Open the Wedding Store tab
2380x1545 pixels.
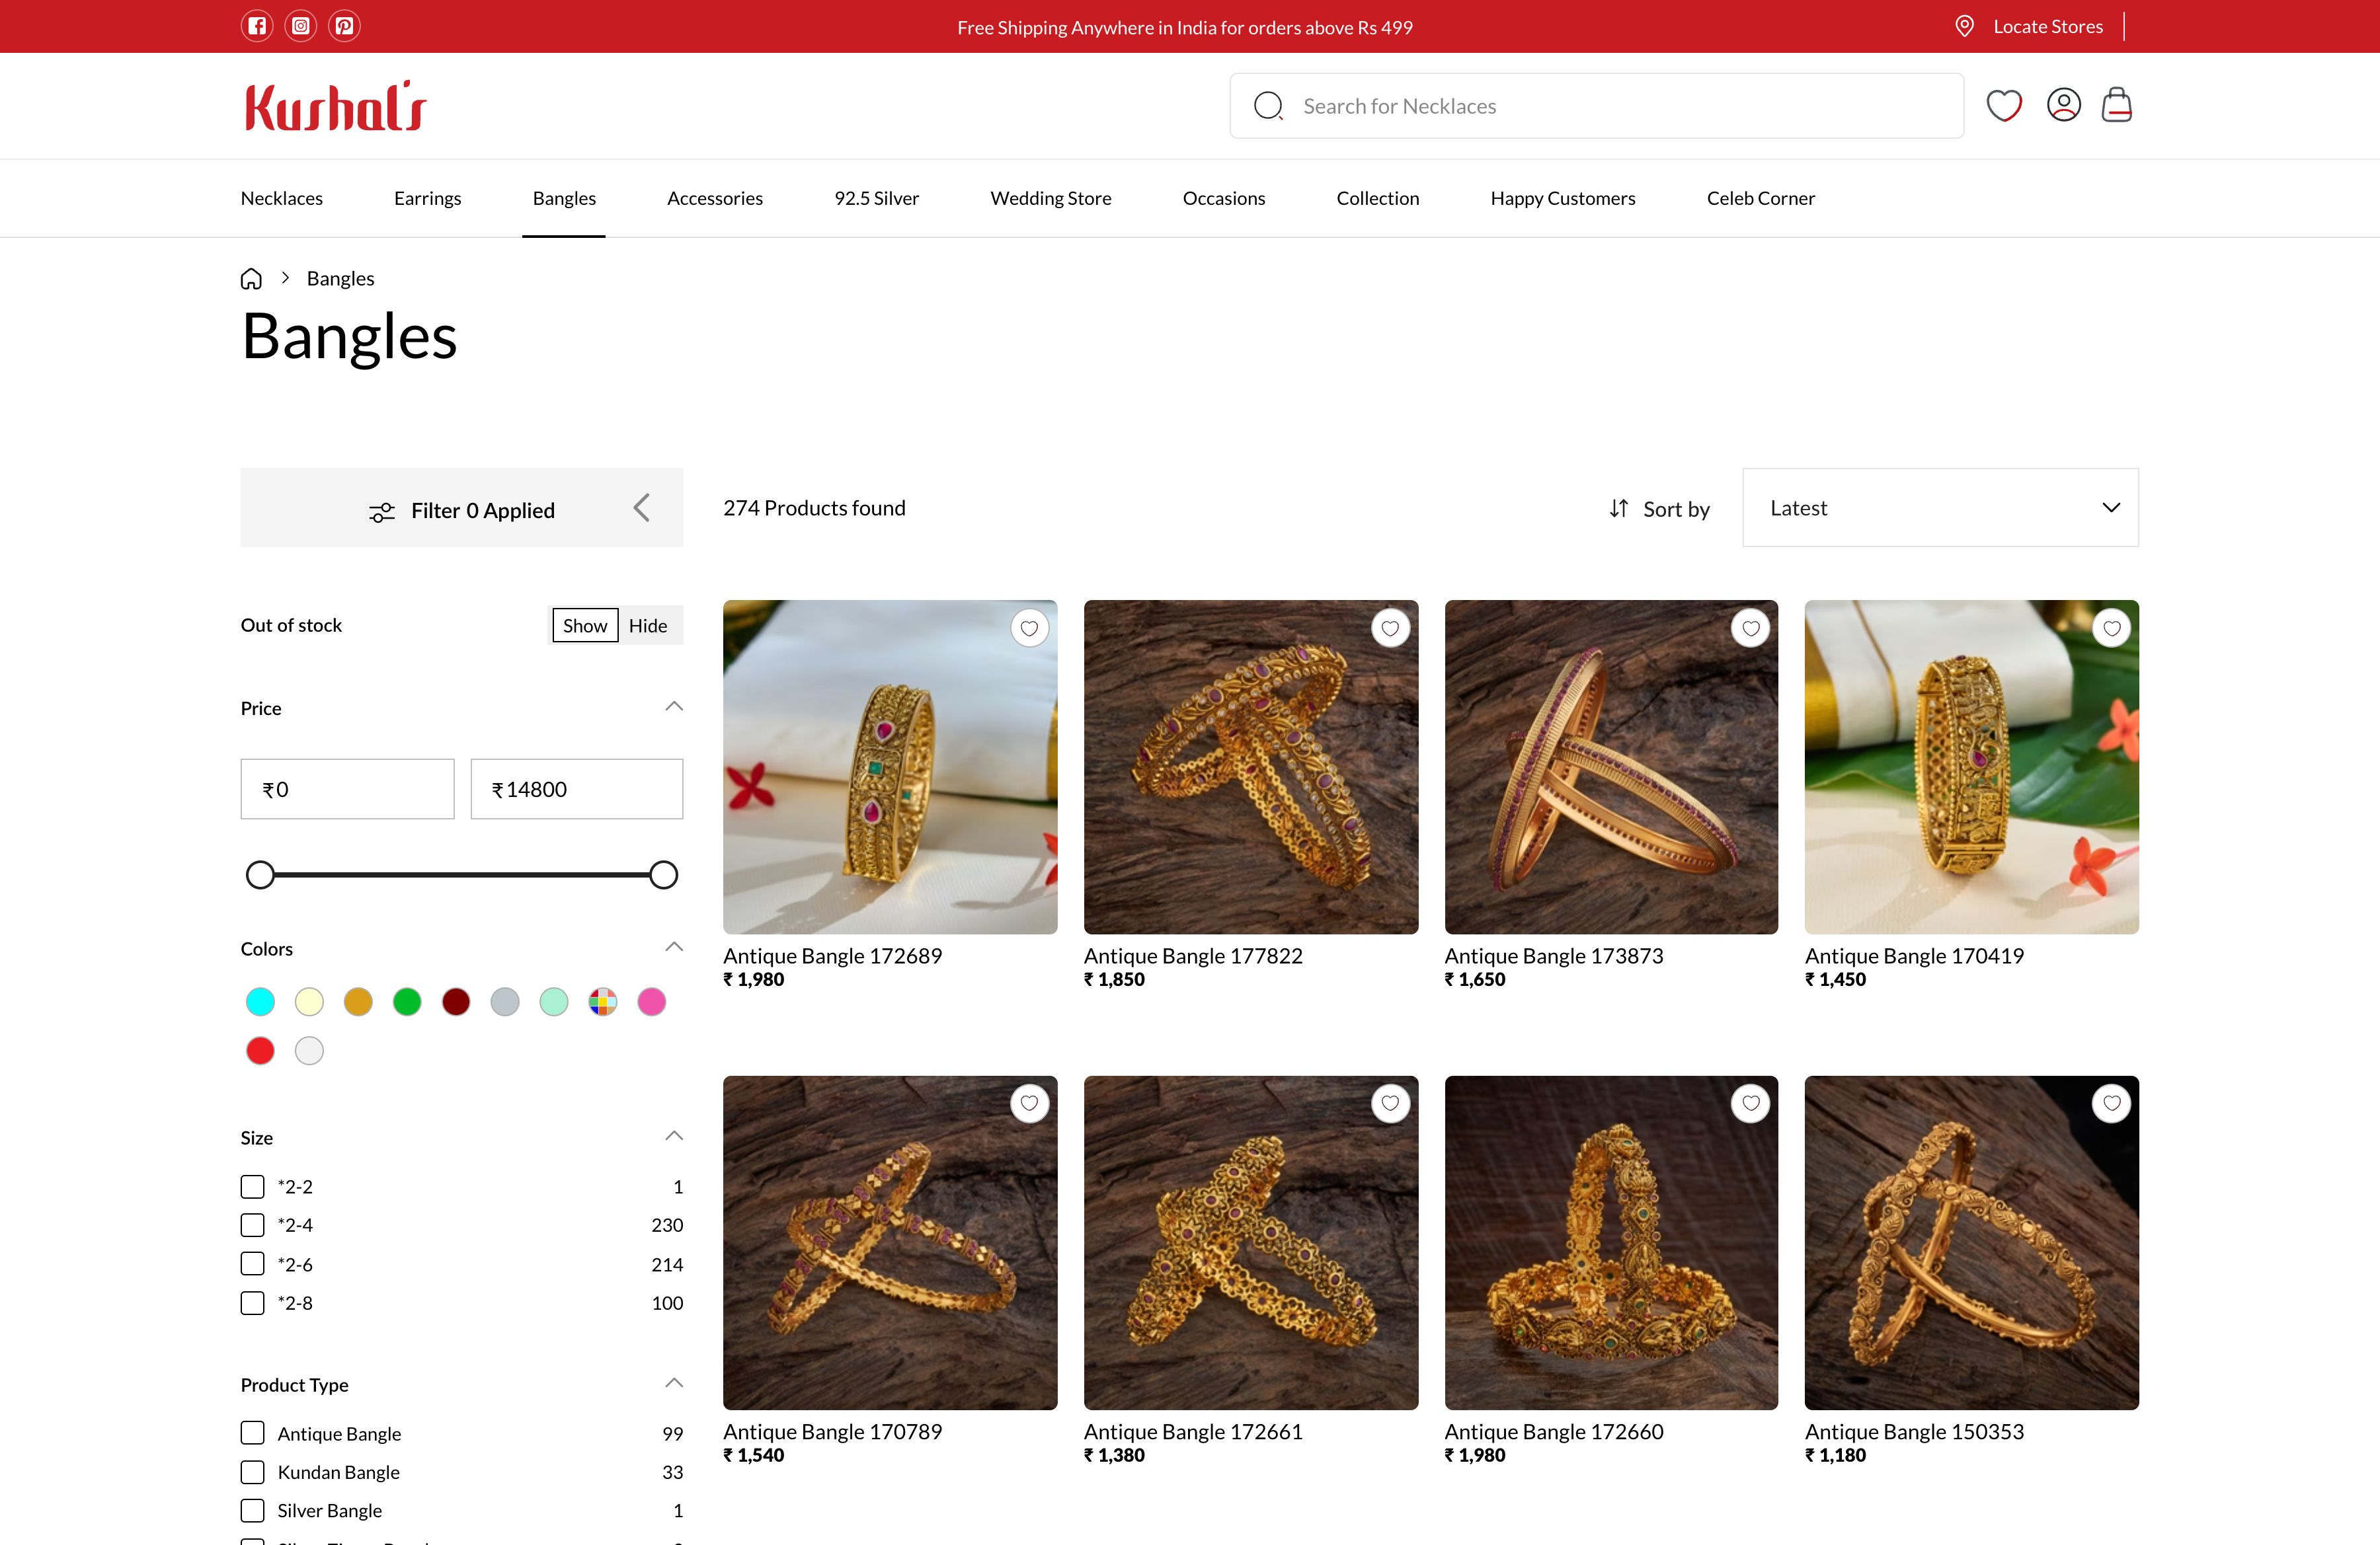coord(1050,198)
